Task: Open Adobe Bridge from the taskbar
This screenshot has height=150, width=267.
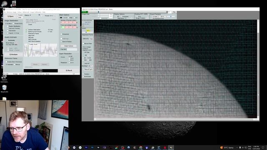Action: click(x=98, y=147)
